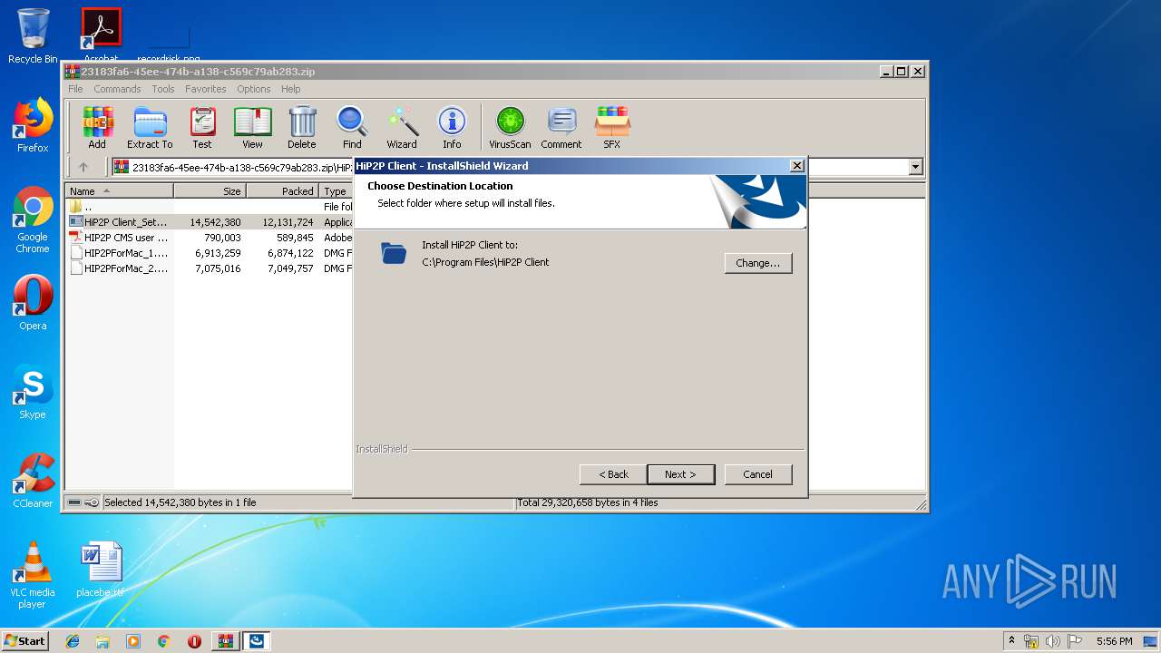Screen dimensions: 1161x653
Task: Click Internet Explorer icon in taskbar
Action: click(x=73, y=641)
